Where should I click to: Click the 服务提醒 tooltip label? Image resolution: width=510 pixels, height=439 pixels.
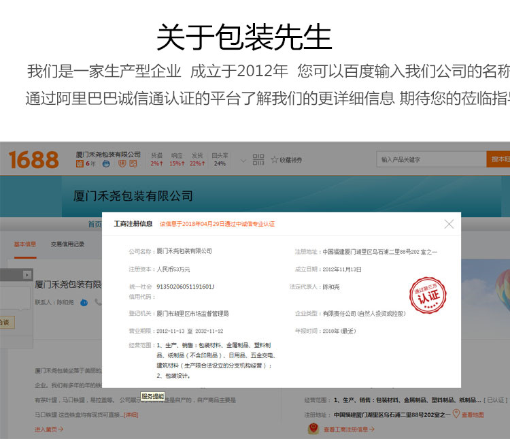(153, 396)
